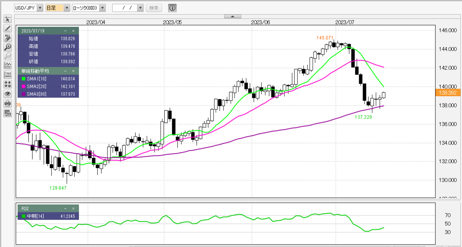Click the 2023/04 date axis label
462x247 pixels.
pos(96,22)
